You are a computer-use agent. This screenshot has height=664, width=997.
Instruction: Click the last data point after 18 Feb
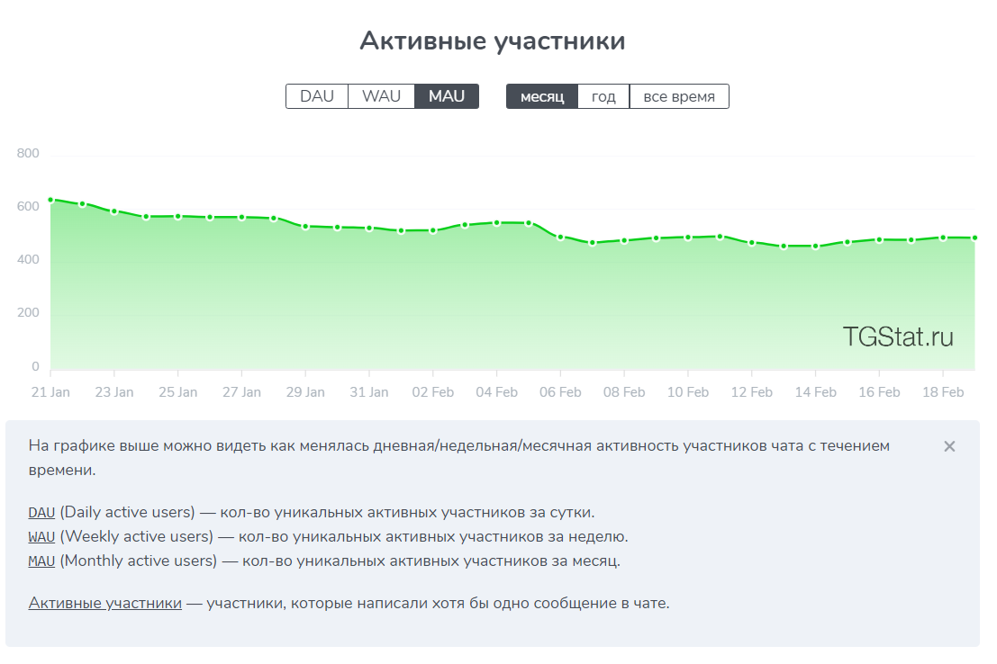(974, 238)
